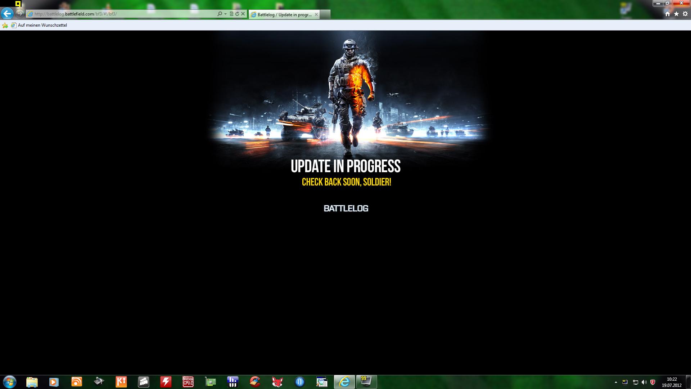Click the browser Back arrow button
Screen dimensions: 691x389
pos(7,14)
